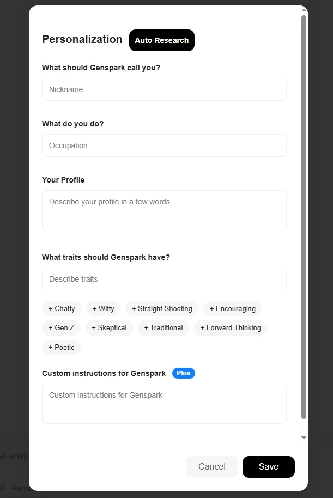Select the Occupation text field
This screenshot has height=498, width=333.
click(164, 145)
